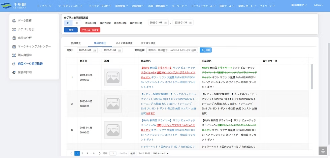The image size is (330, 158).
Task: Go to page 3
Action: tap(87, 153)
